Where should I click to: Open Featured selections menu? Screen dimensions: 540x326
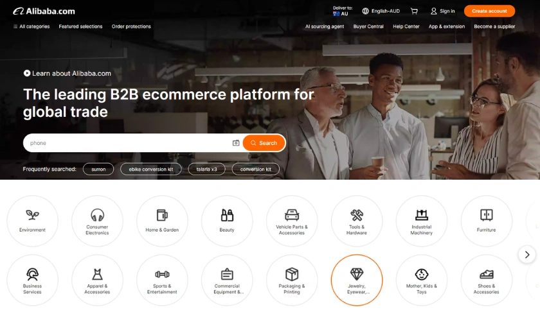coord(80,26)
